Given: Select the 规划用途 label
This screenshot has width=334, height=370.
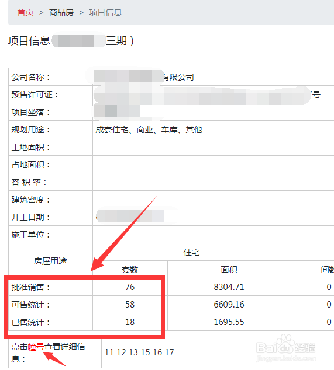Looking at the screenshot, I should point(31,130).
